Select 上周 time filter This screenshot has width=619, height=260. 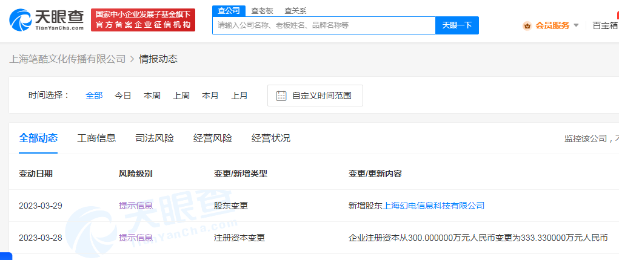click(x=181, y=96)
